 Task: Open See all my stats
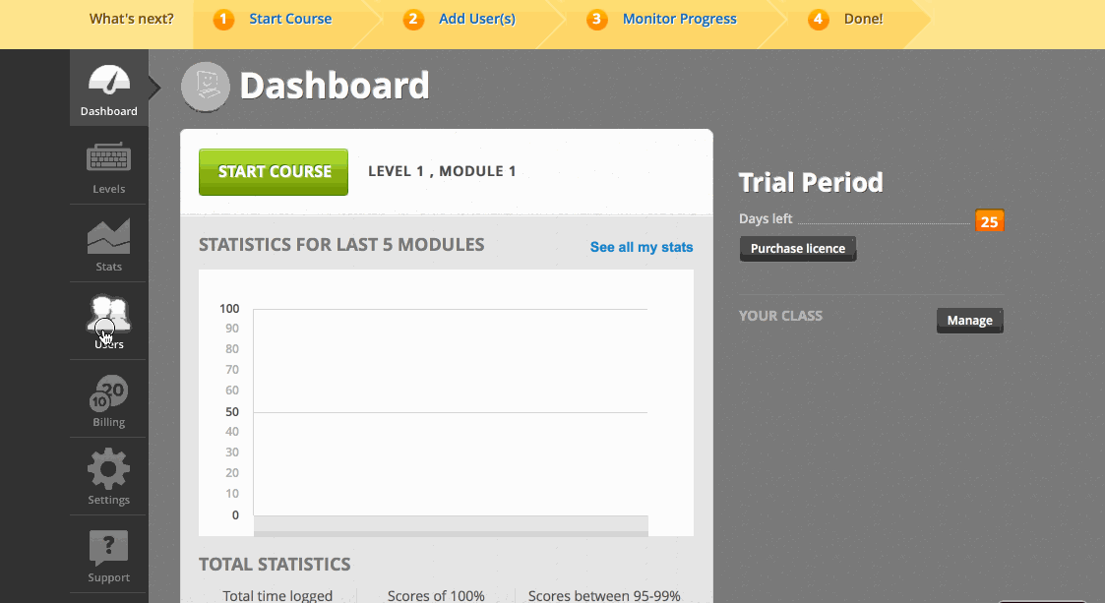click(x=641, y=248)
